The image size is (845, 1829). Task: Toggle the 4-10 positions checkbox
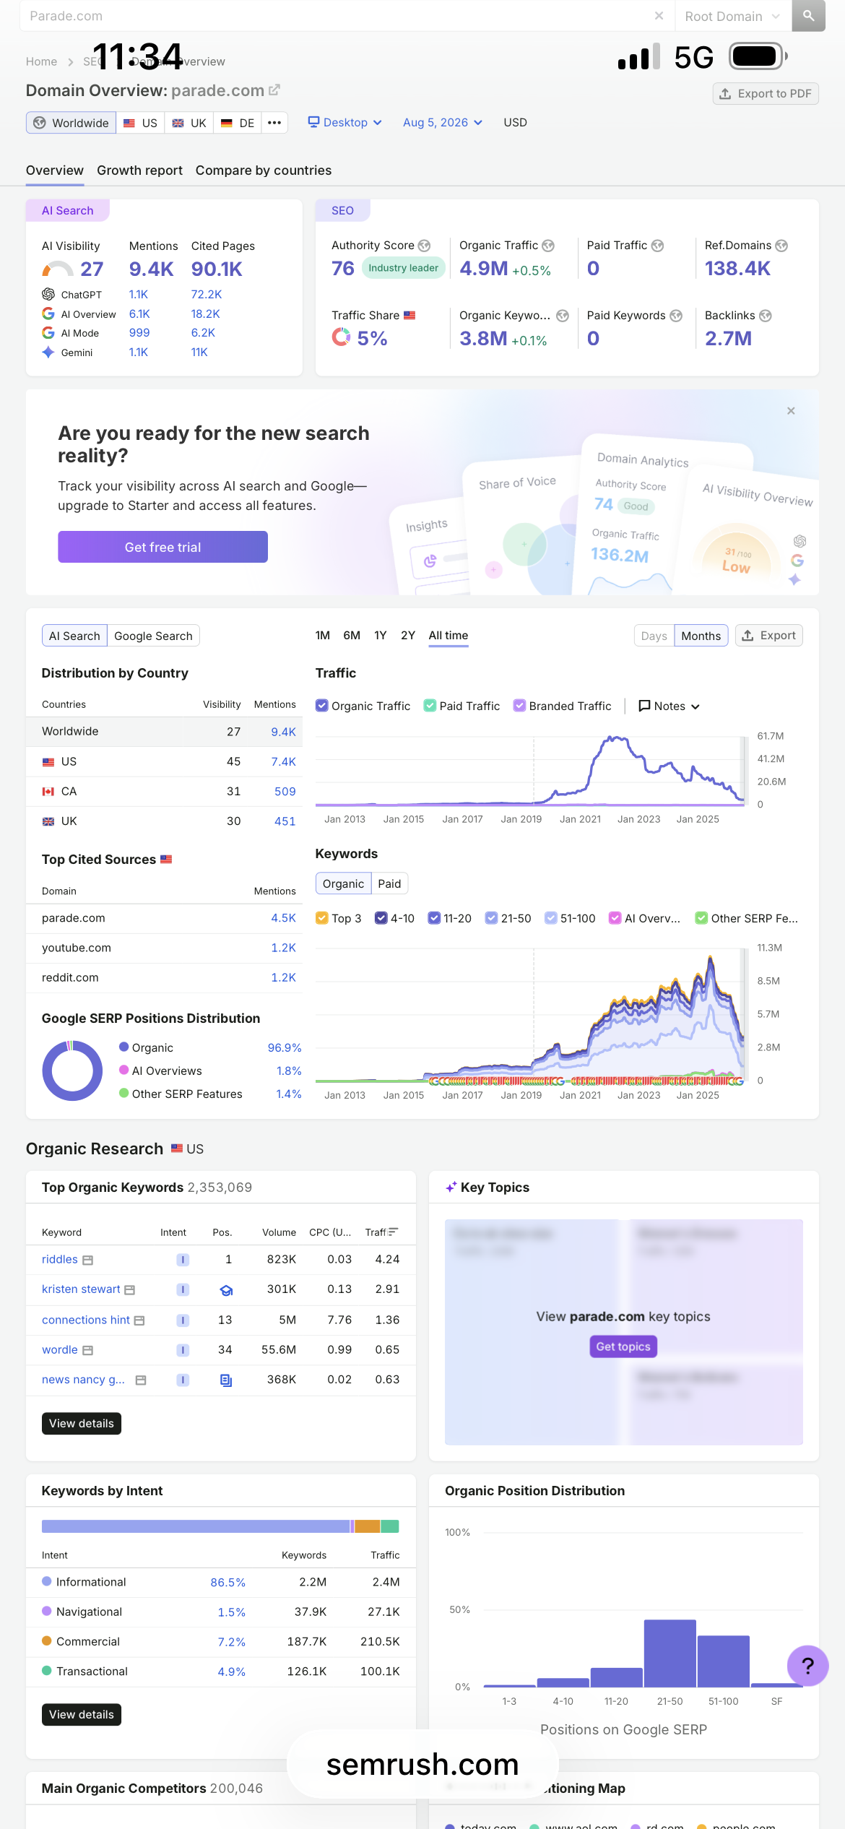381,918
